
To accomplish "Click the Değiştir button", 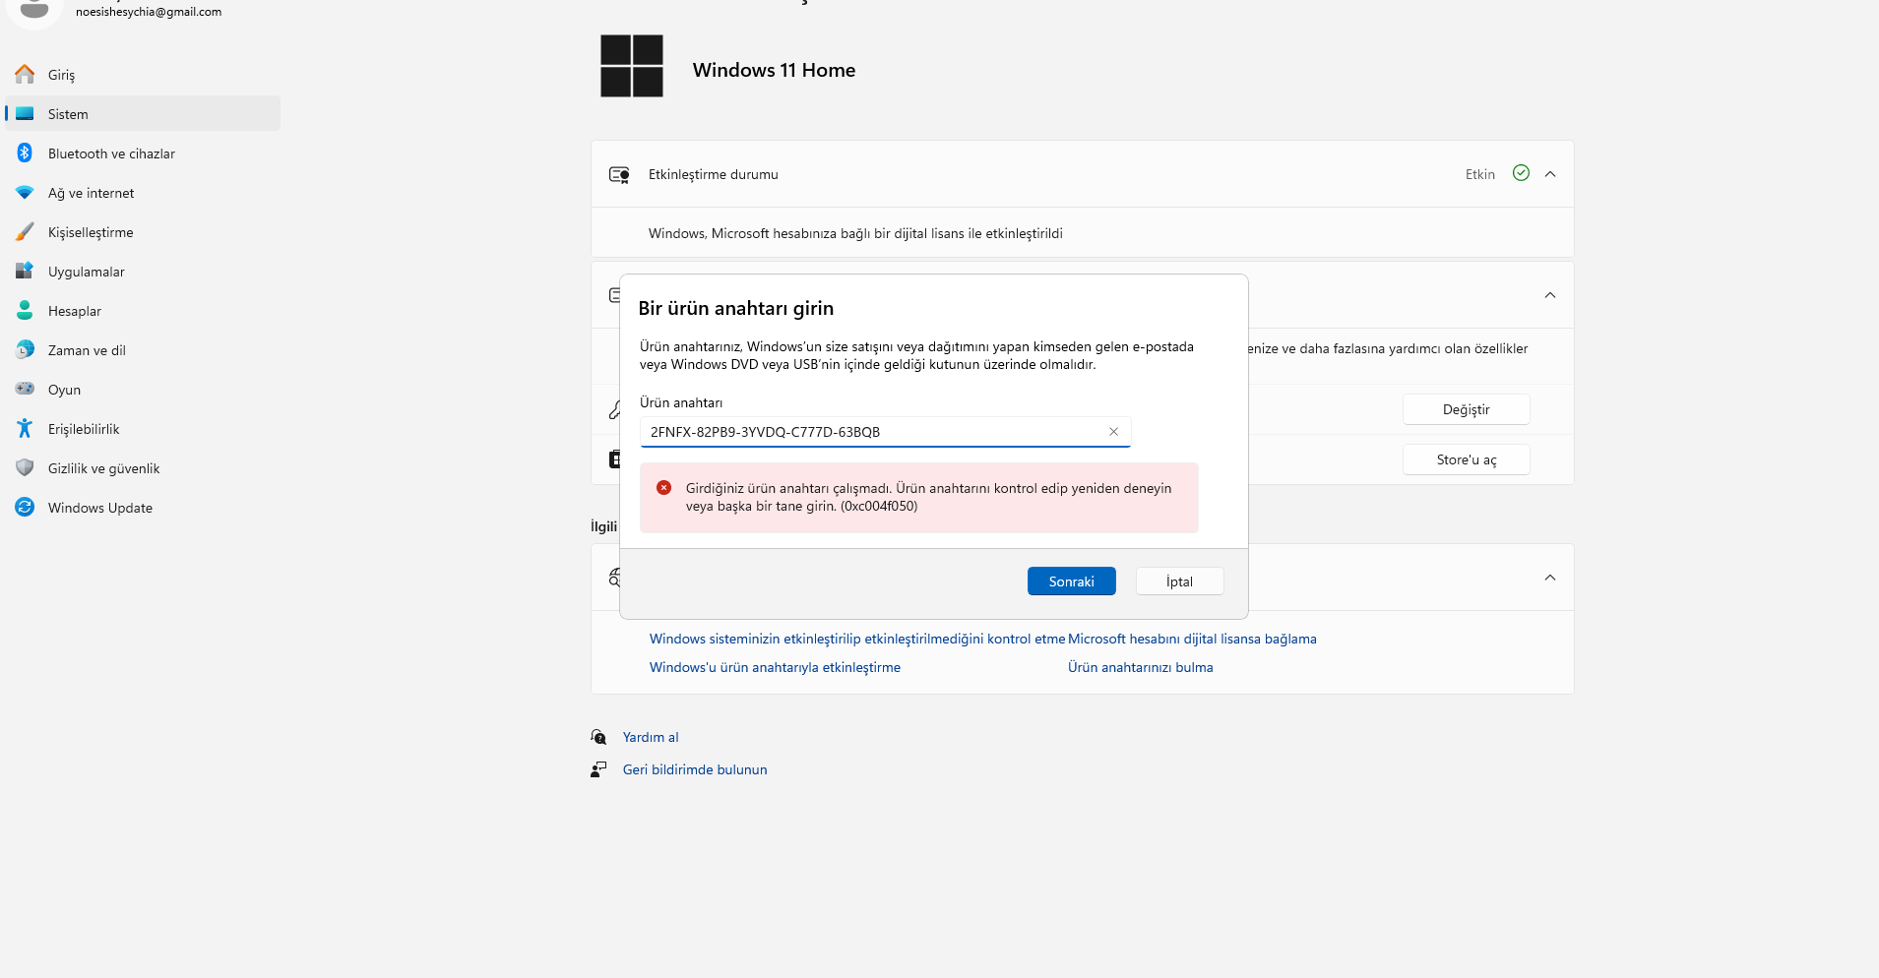I will tap(1466, 409).
